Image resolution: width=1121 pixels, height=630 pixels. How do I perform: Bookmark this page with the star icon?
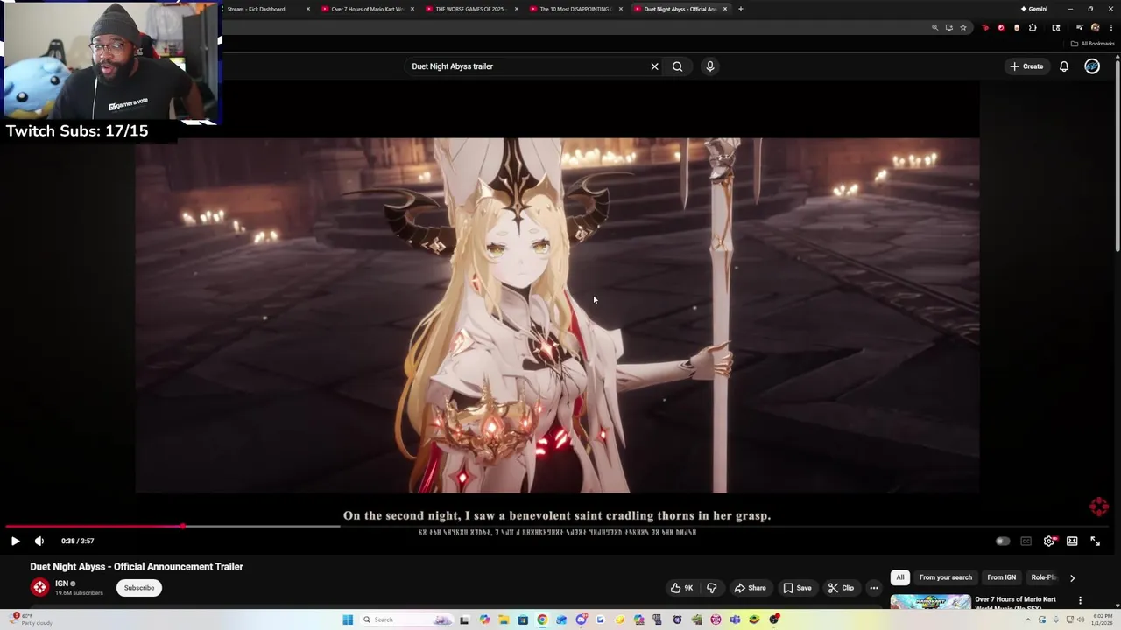point(963,27)
